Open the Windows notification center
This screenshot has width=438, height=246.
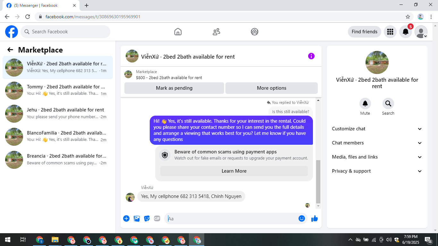428,240
